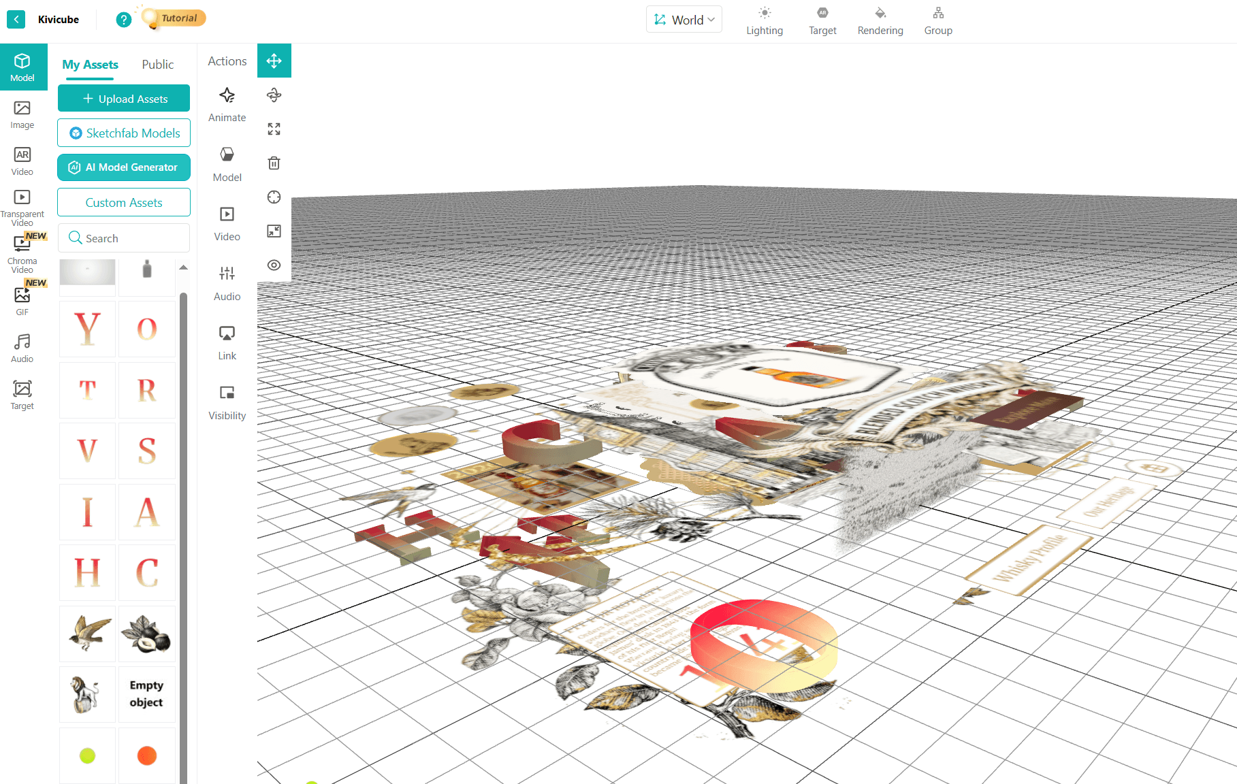Select the letter R model thumbnail
This screenshot has height=784, width=1237.
(146, 390)
